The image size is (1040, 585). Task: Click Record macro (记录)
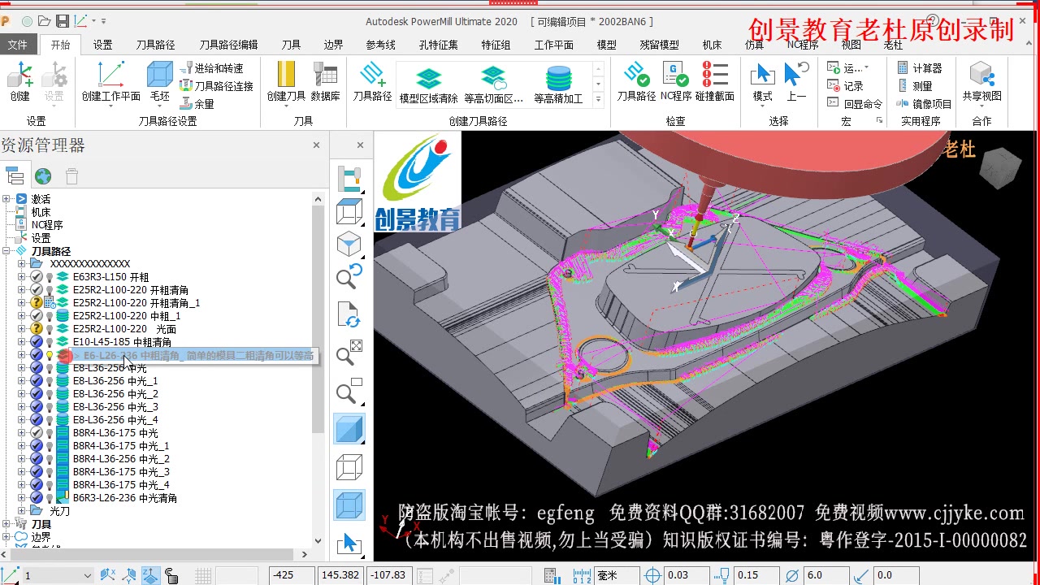coord(845,86)
